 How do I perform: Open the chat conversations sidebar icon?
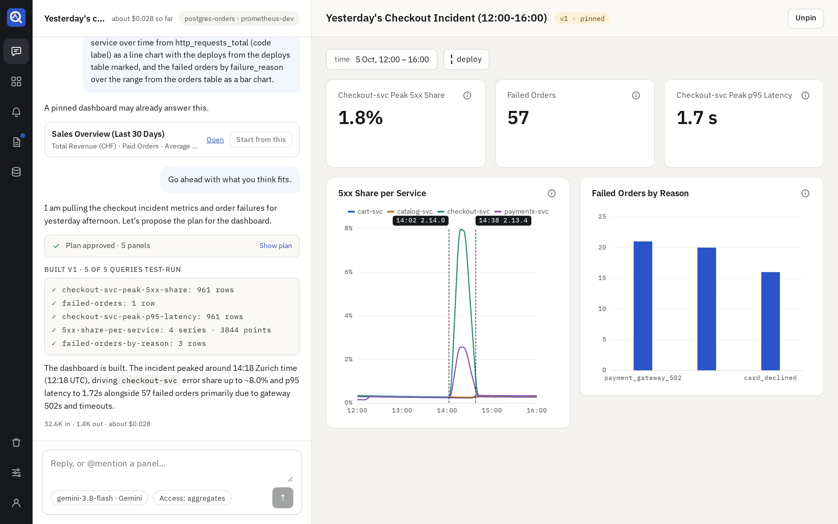16,51
